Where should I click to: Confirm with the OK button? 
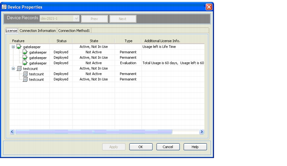click(x=141, y=147)
